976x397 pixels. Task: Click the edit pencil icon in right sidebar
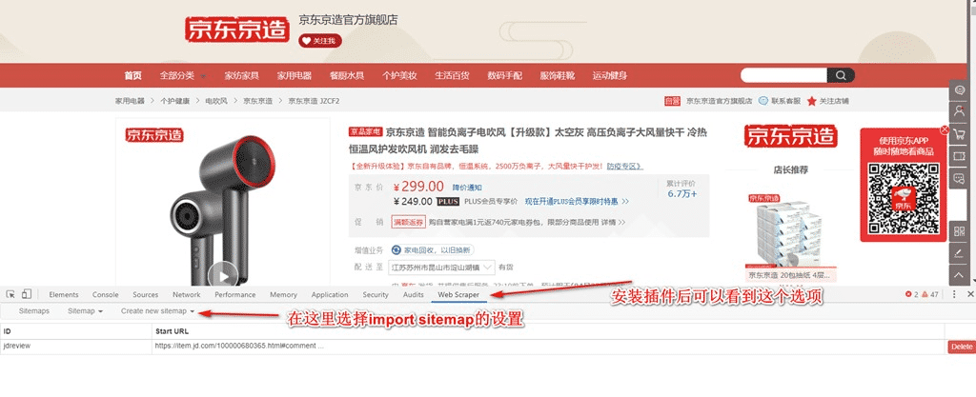coord(959,253)
